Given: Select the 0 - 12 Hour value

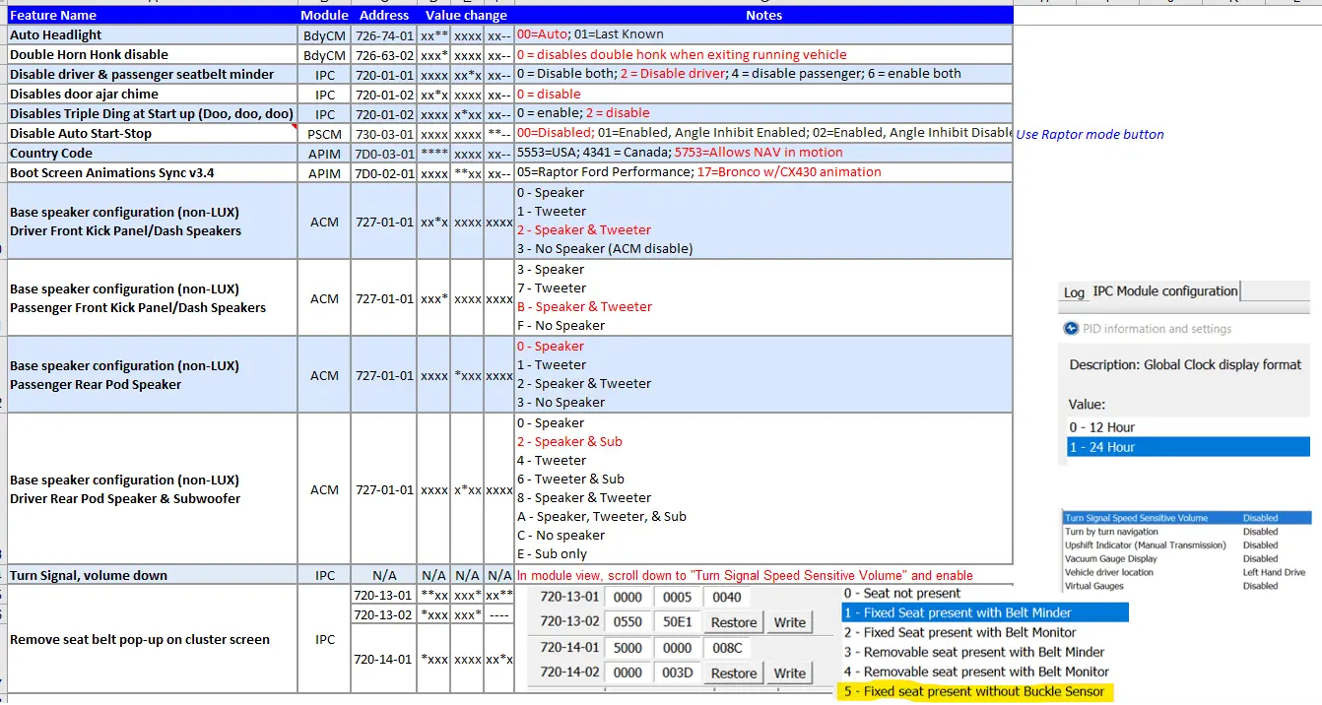Looking at the screenshot, I should tap(1102, 427).
